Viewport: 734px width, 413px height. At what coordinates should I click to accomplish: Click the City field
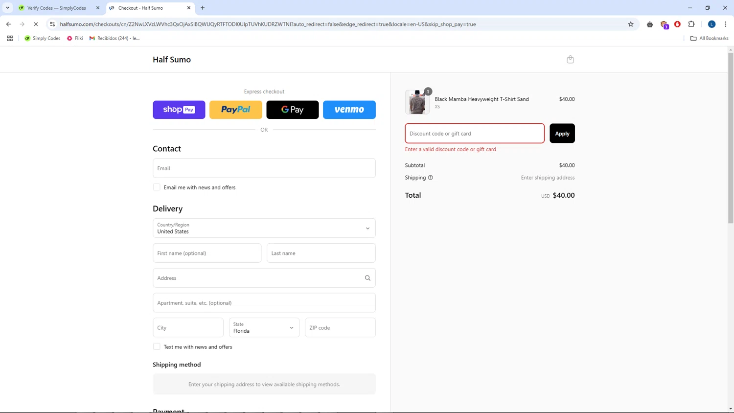pos(188,327)
